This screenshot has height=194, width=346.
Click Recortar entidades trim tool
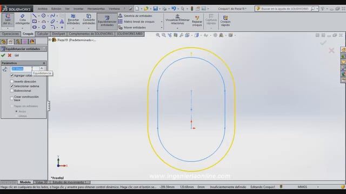pos(74,19)
